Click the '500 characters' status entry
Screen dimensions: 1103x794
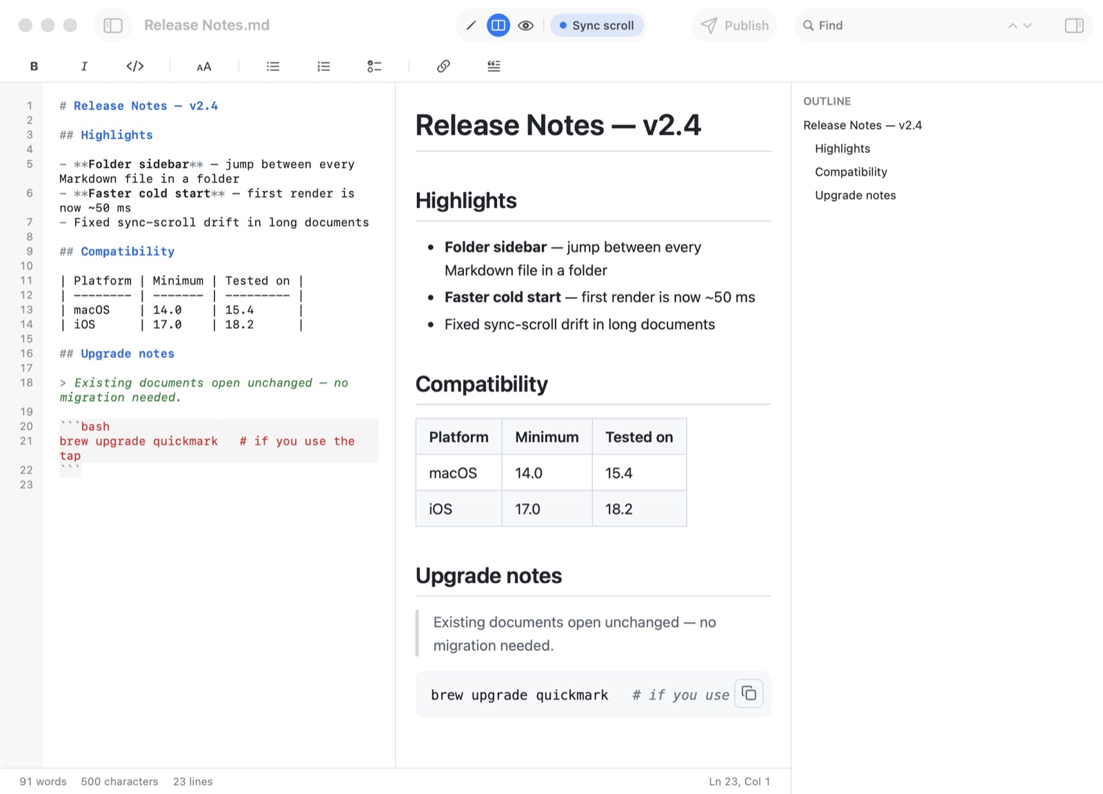(x=119, y=782)
